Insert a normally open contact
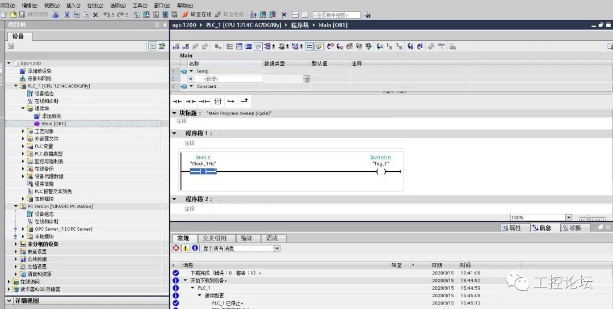The height and width of the screenshot is (309, 613). pos(178,101)
